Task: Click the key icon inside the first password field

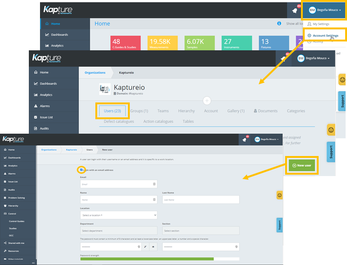Action: 139,247
